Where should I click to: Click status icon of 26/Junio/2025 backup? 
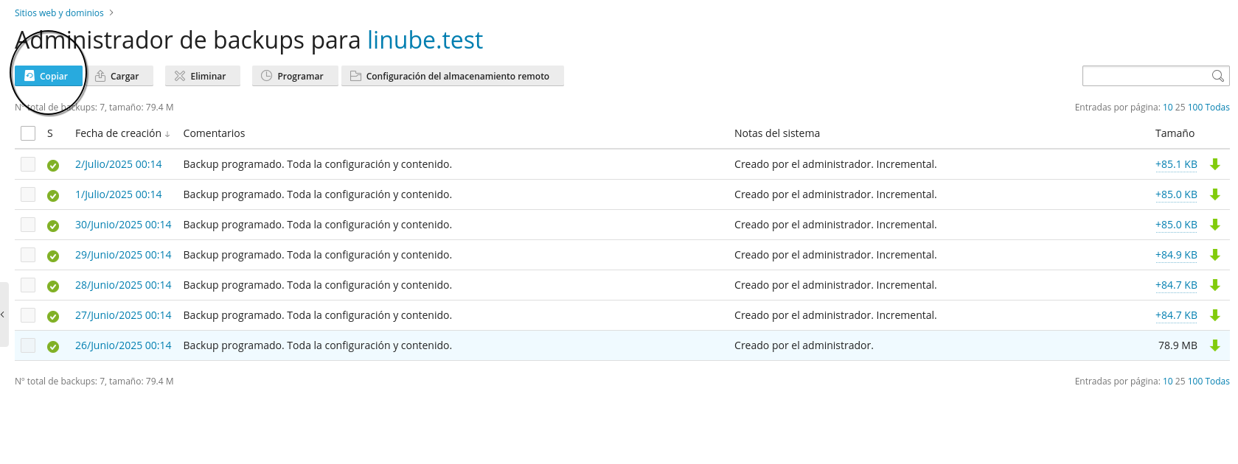click(53, 347)
